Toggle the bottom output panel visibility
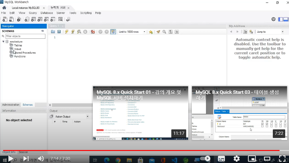The height and width of the screenshot is (163, 289). click(x=286, y=19)
